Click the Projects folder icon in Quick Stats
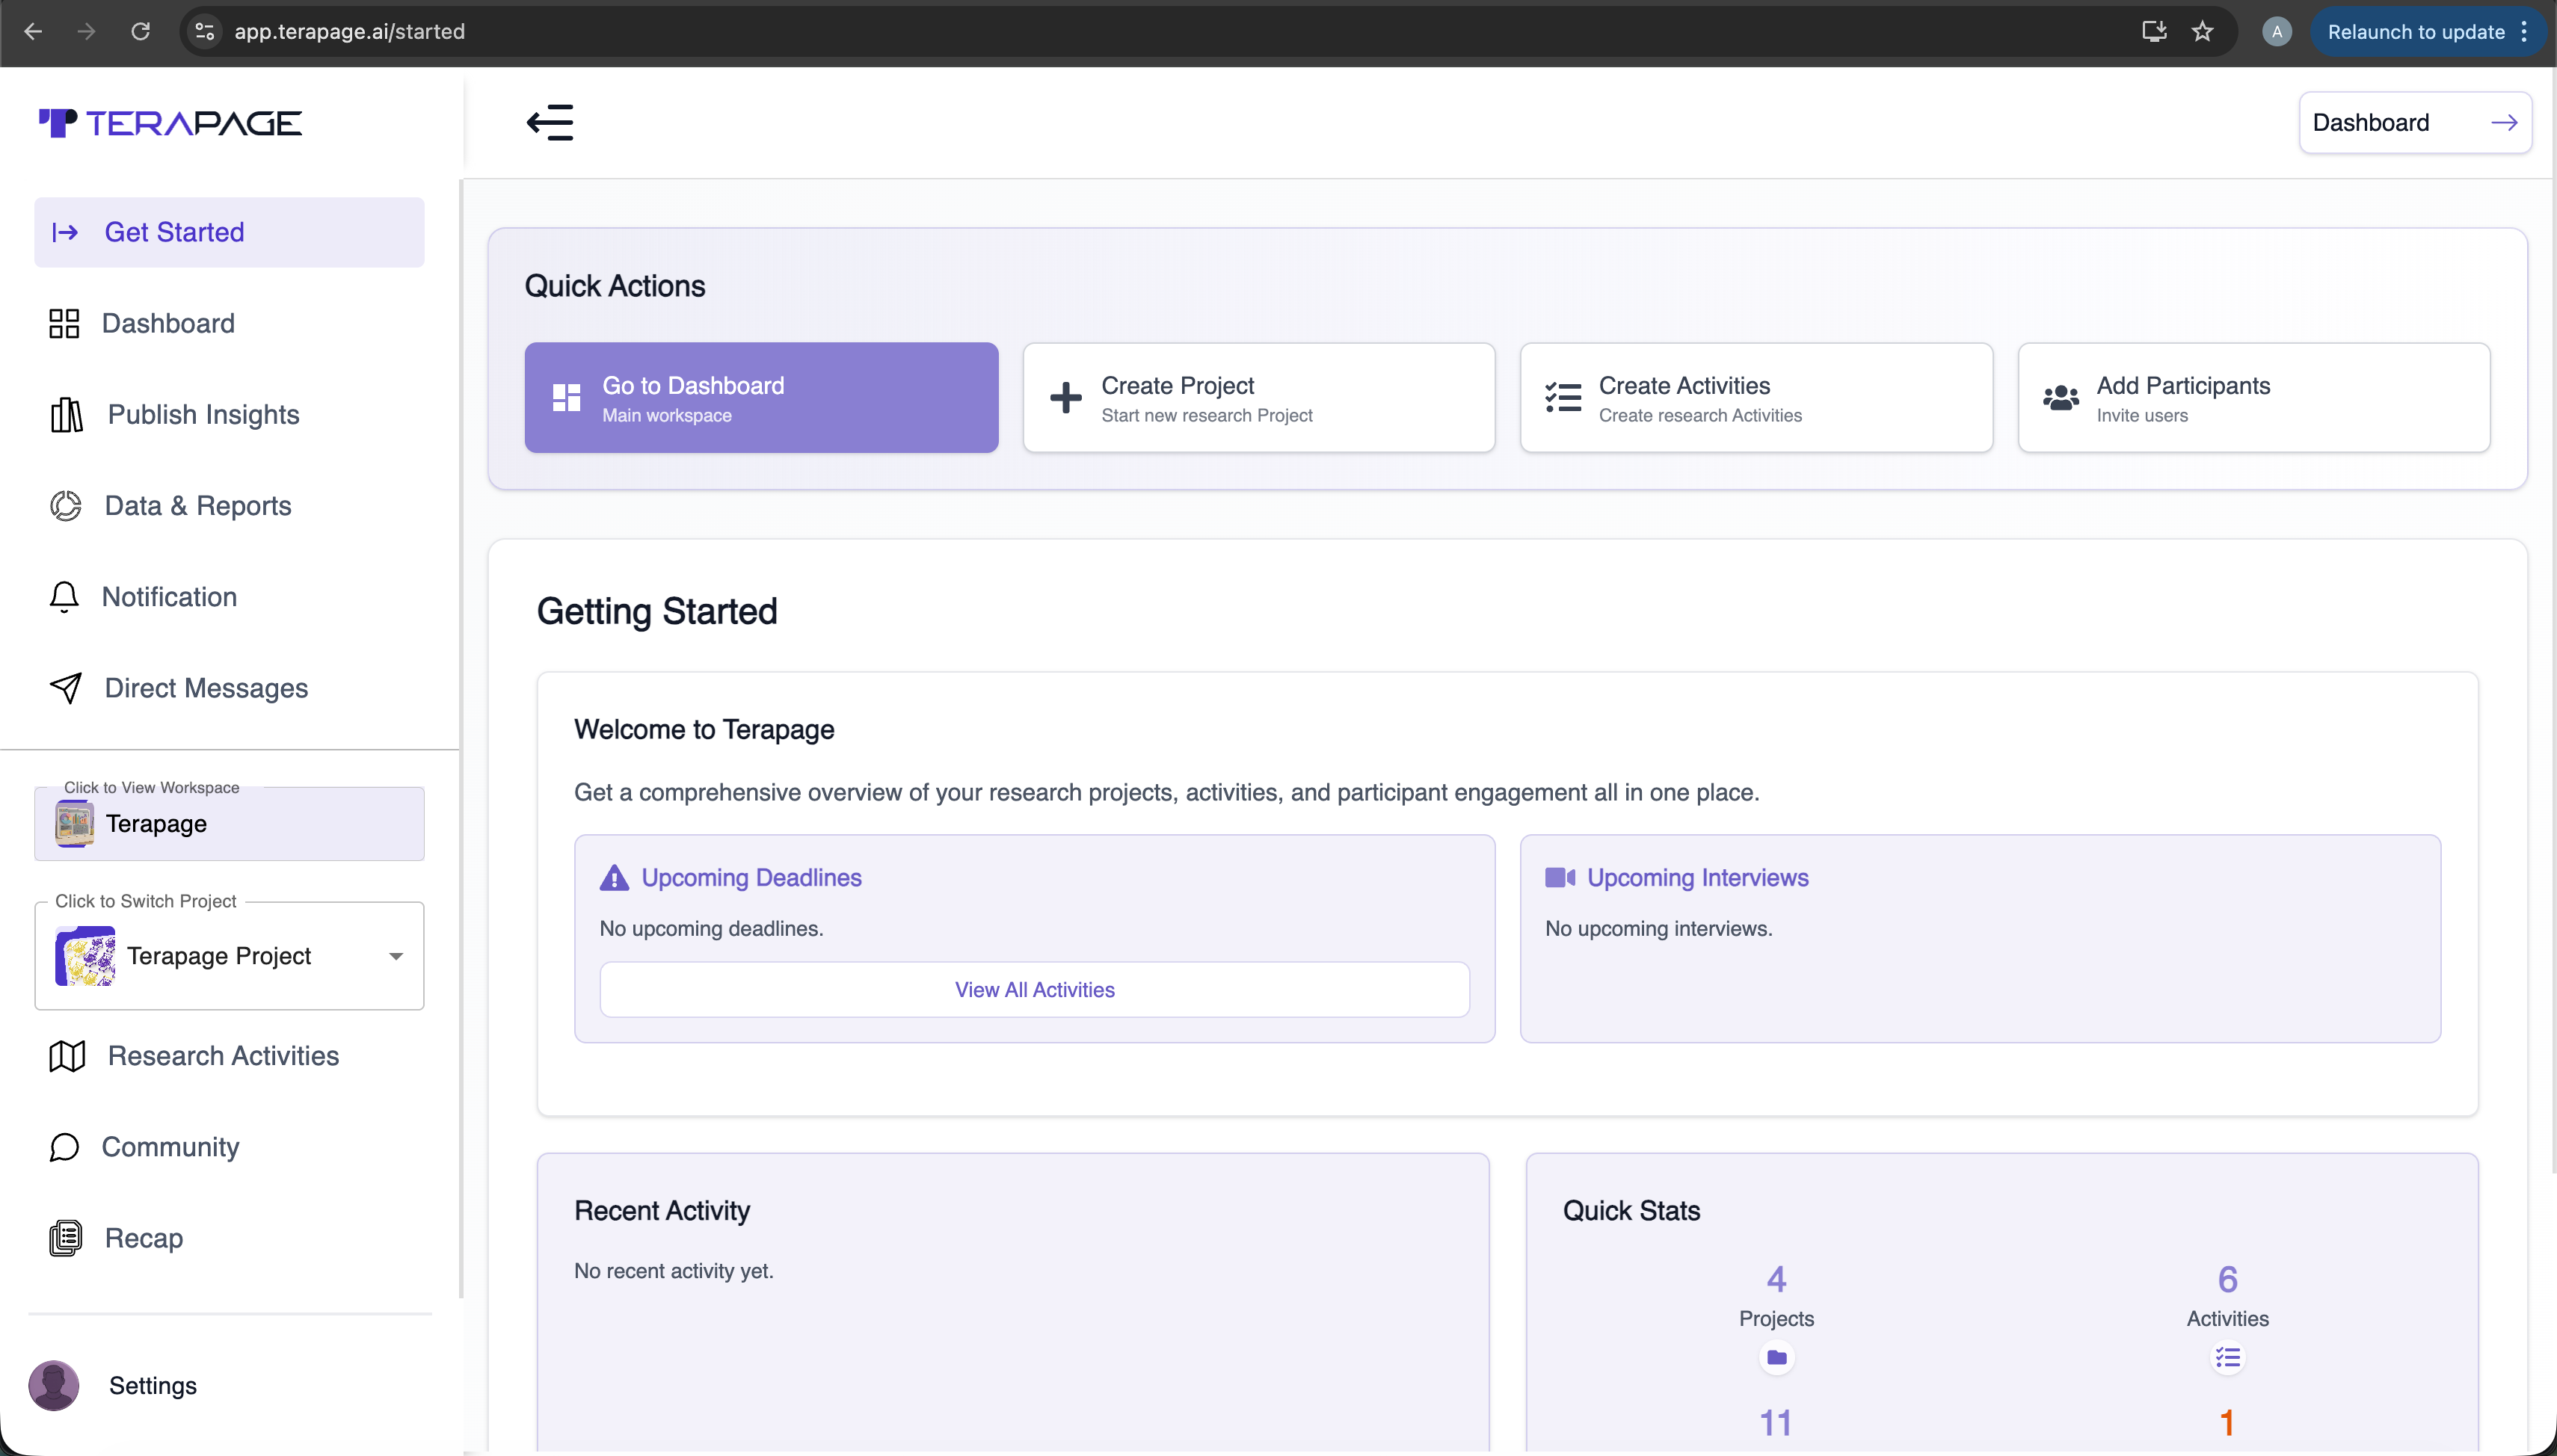 pos(1776,1358)
